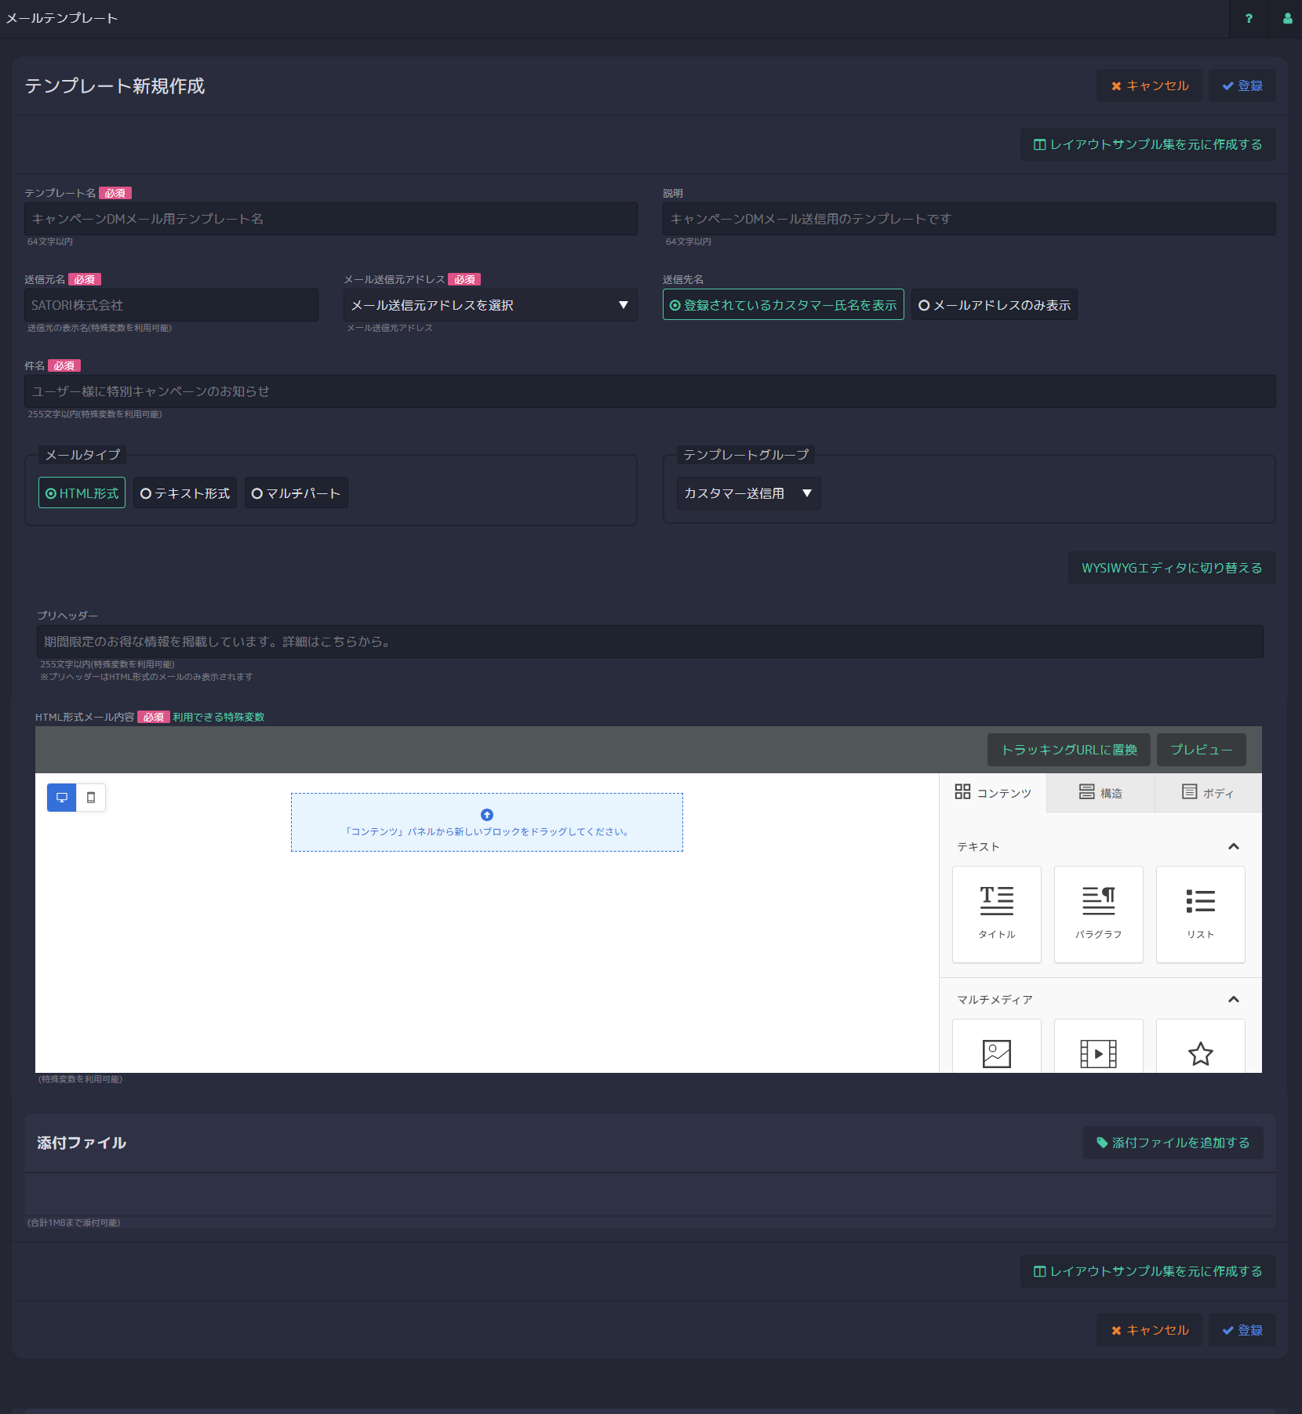Viewport: 1302px width, 1414px height.
Task: Collapse the テキスト section
Action: [1233, 847]
